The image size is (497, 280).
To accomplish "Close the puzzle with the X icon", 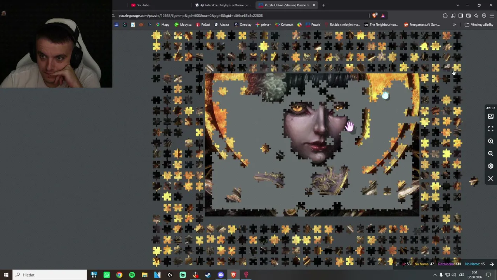I will (491, 178).
